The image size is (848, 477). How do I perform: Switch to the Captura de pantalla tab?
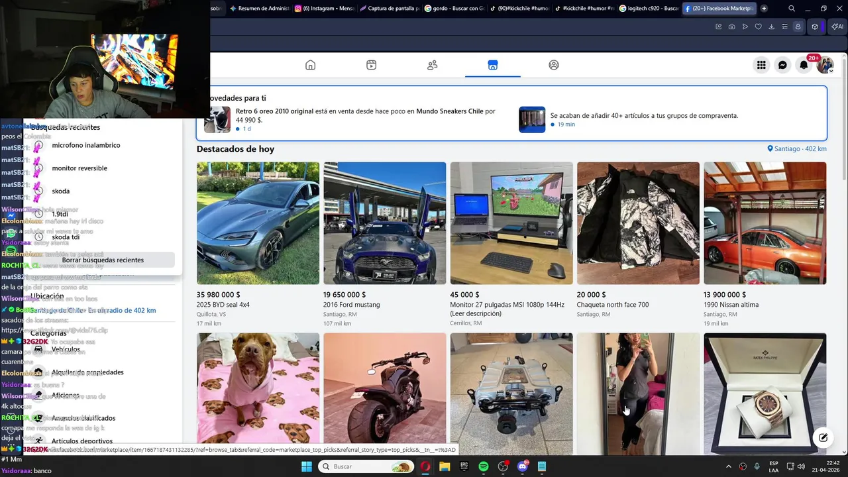click(x=389, y=9)
